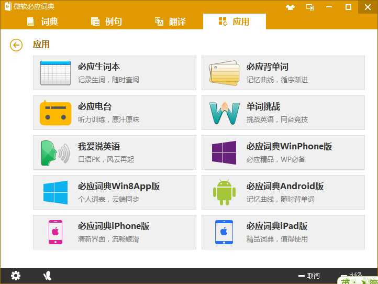
Task: Toggle the 取词 option in bottom bar
Action: (x=309, y=276)
